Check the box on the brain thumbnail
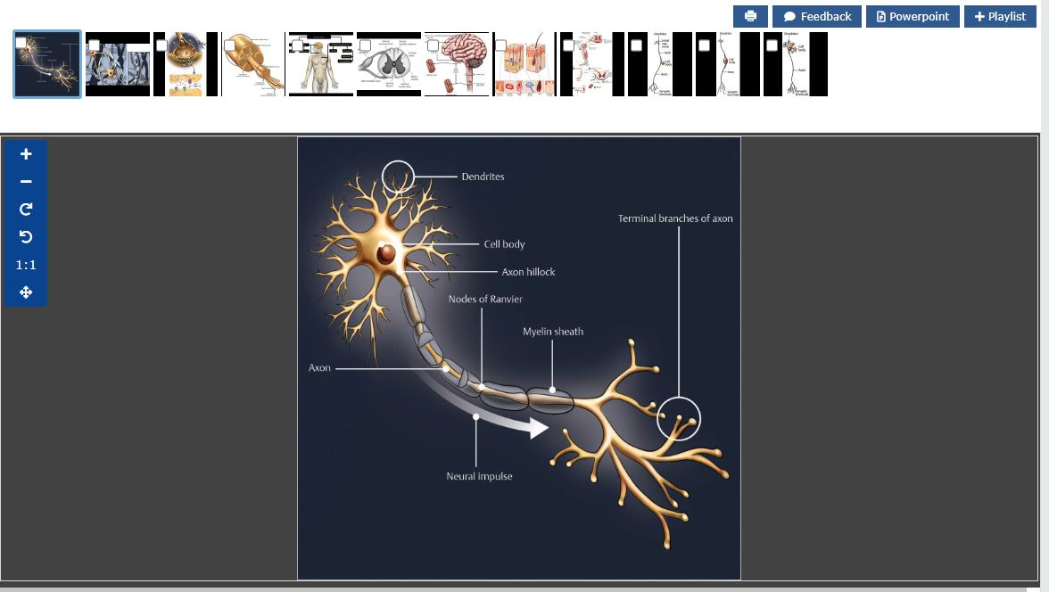Image resolution: width=1049 pixels, height=592 pixels. click(433, 45)
